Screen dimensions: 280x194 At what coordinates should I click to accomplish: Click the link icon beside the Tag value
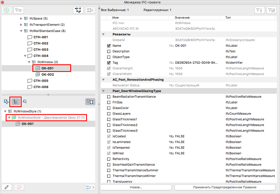pyautogui.click(x=171, y=63)
